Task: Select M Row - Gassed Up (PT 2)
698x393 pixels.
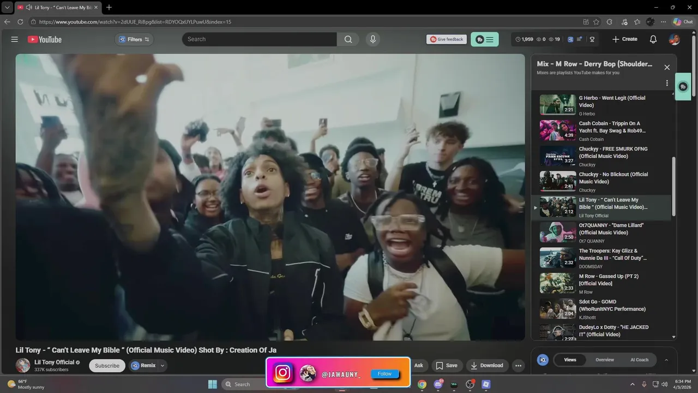Action: tap(601, 284)
